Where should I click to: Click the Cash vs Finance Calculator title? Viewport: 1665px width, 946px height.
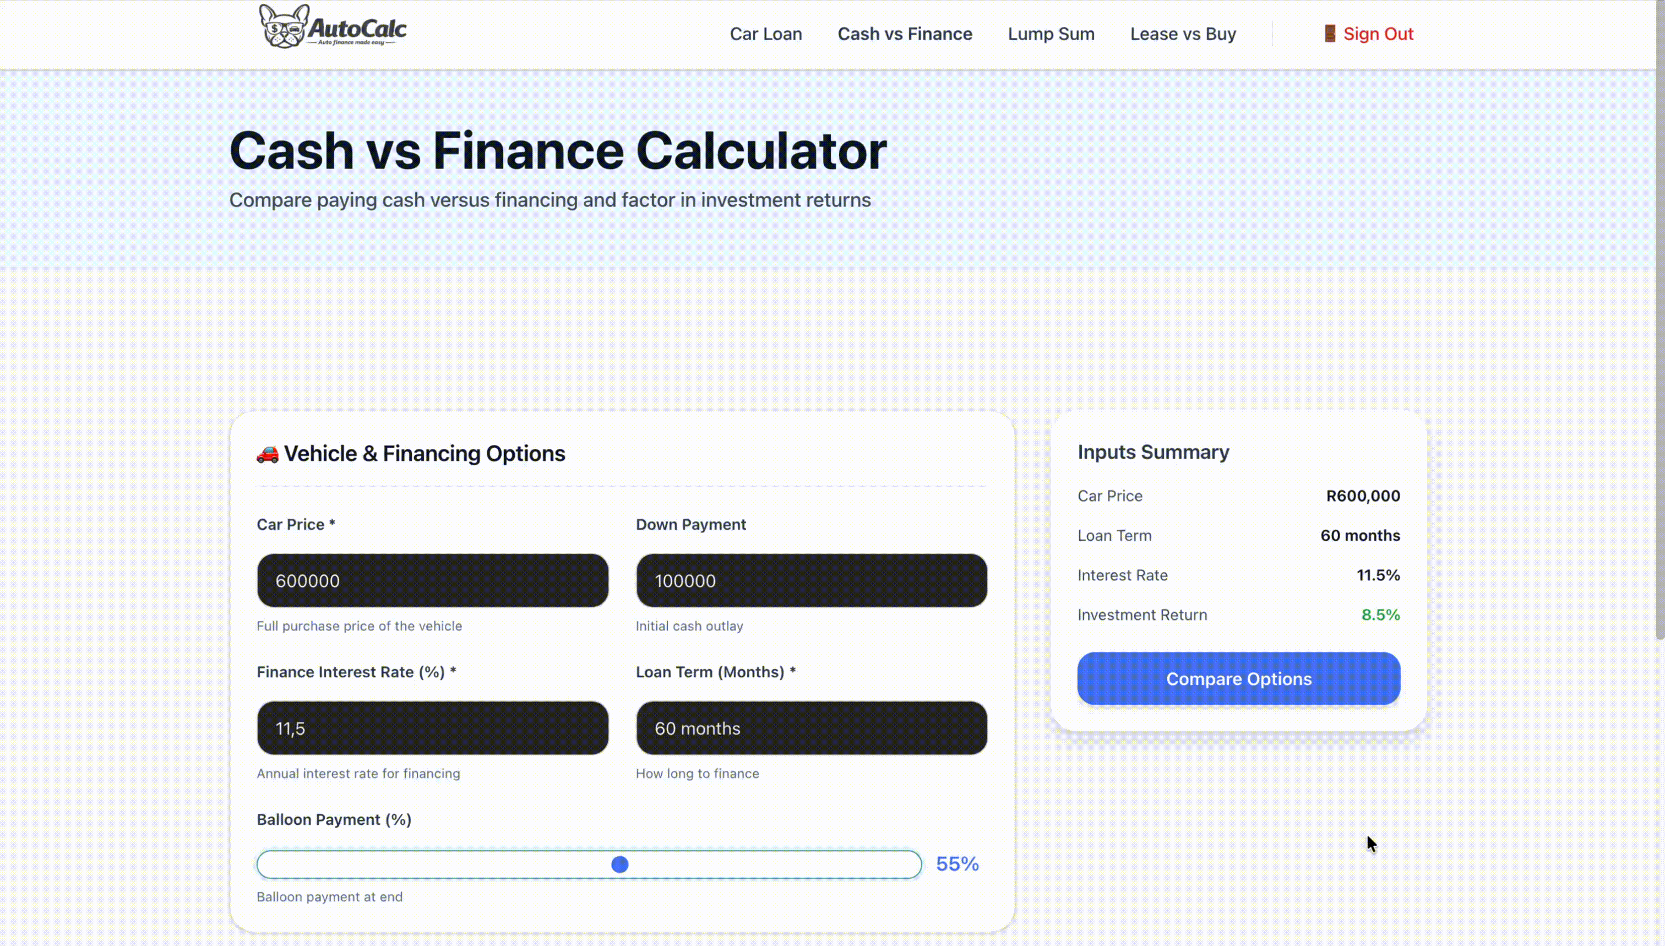point(557,151)
